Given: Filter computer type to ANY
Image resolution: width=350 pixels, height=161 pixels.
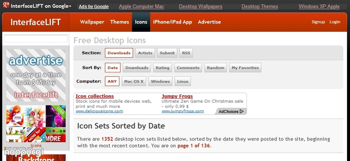Looking at the screenshot, I should coord(112,81).
